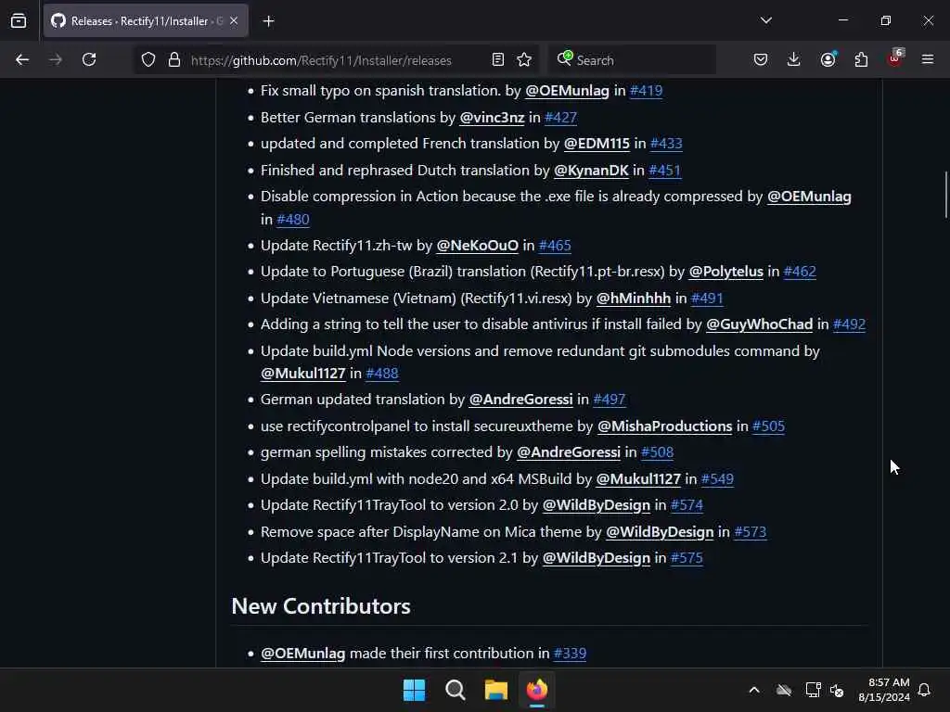Show hidden system tray icons chevron
950x712 pixels.
point(754,690)
